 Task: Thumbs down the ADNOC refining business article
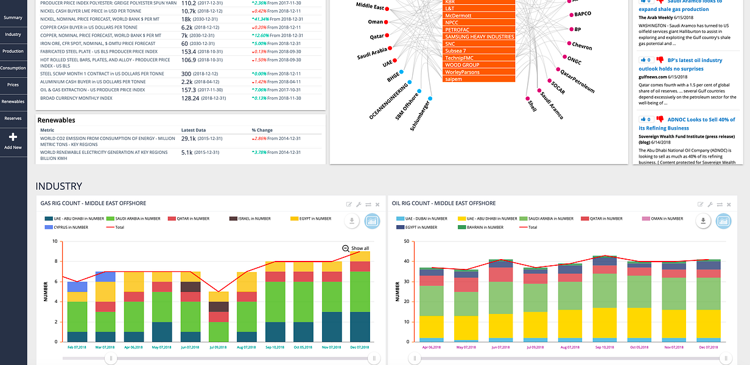point(659,119)
